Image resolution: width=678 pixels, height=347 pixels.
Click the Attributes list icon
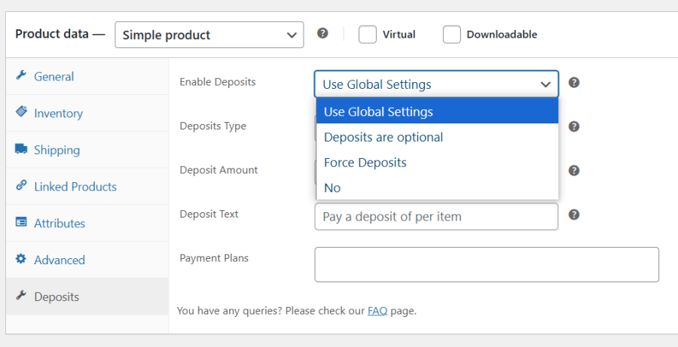(x=21, y=223)
